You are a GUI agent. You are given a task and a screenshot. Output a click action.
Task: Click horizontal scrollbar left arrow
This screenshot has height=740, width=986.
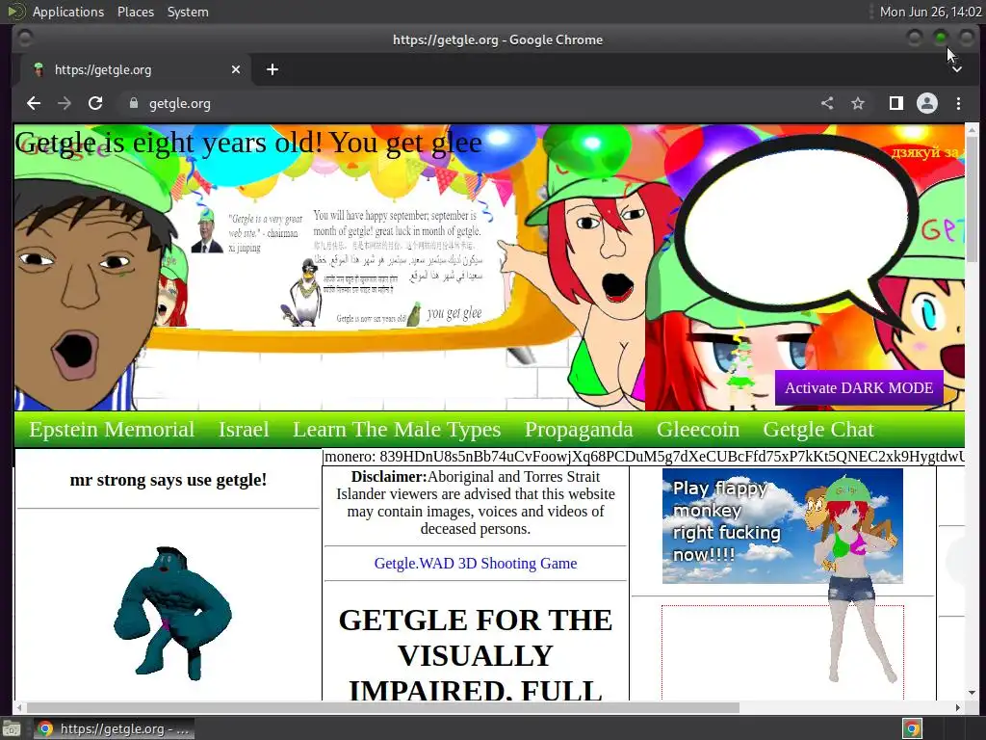click(20, 707)
